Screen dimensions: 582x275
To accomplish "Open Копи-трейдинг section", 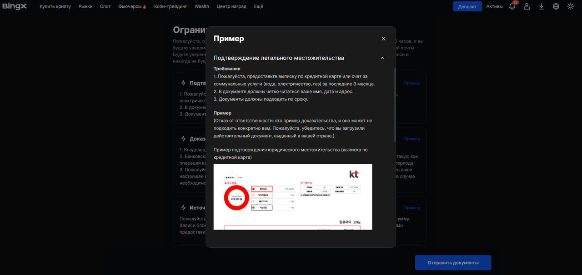I will (x=171, y=6).
